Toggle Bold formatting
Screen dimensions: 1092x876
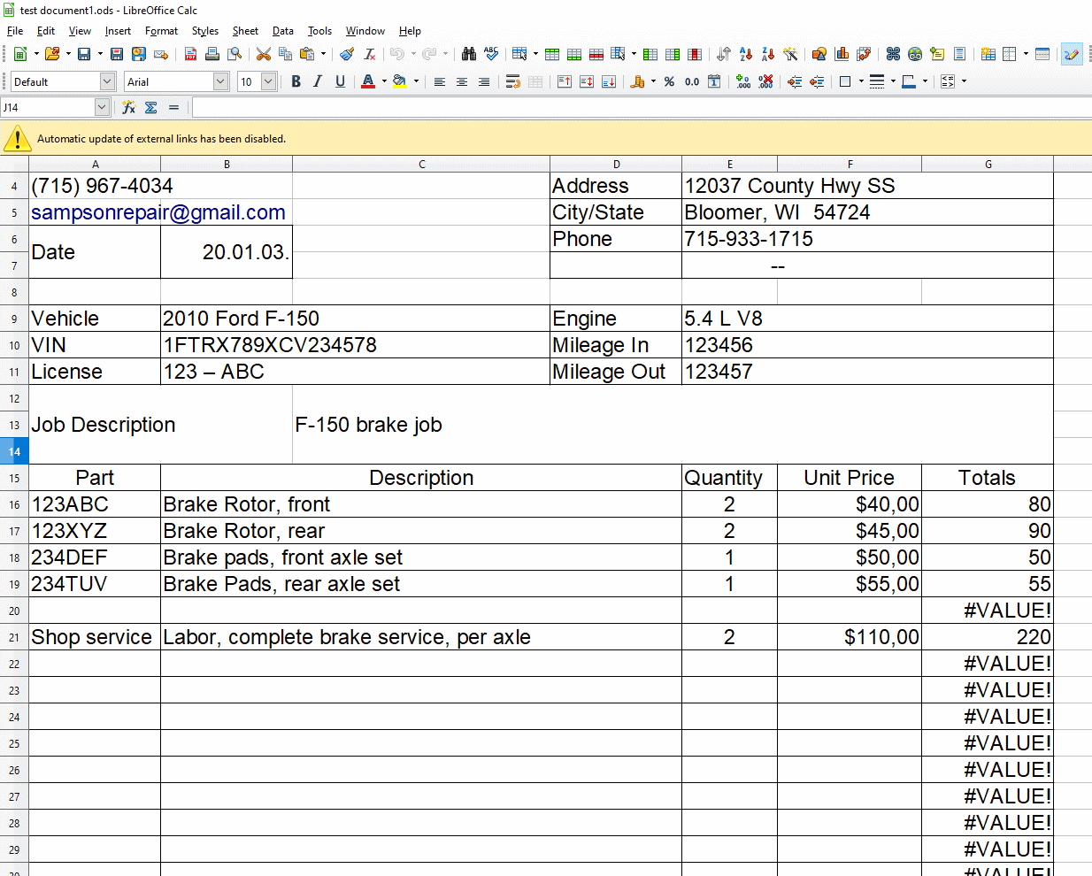pos(296,82)
